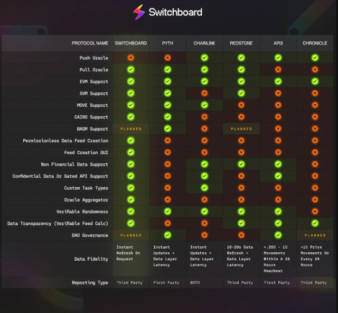This screenshot has width=338, height=313.
Task: Click the orange X for Chronicle Verifiable Randomness
Action: click(x=315, y=211)
